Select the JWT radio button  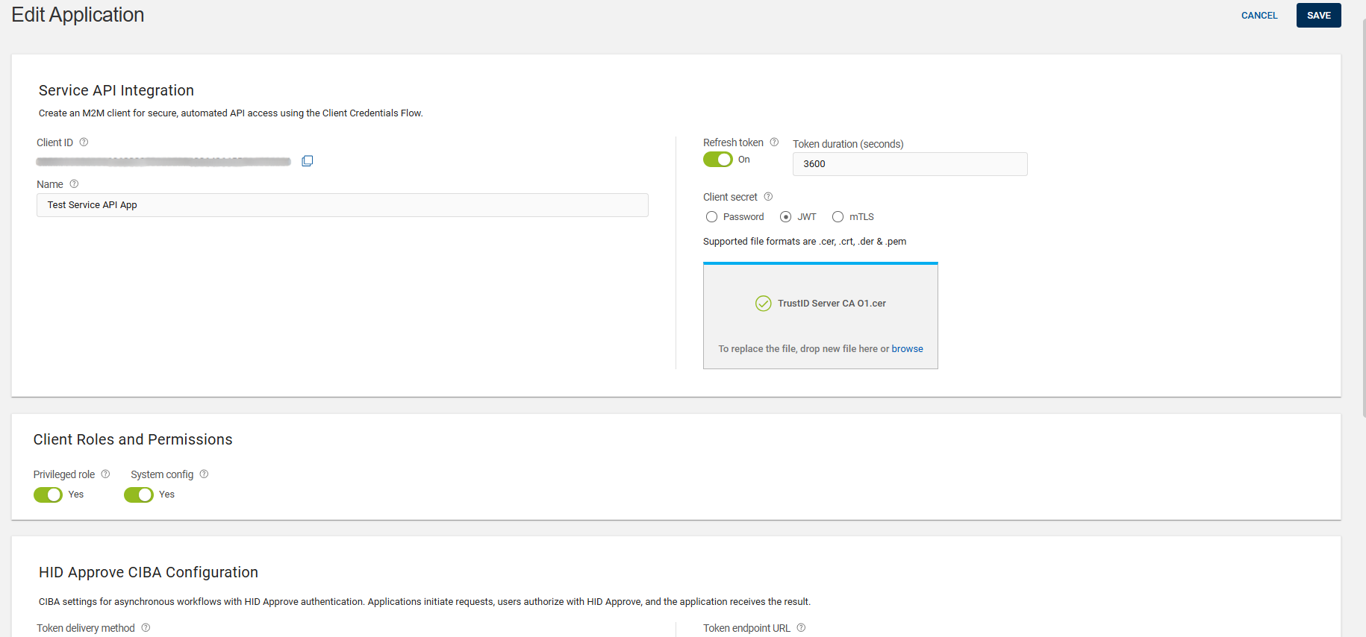tap(785, 217)
